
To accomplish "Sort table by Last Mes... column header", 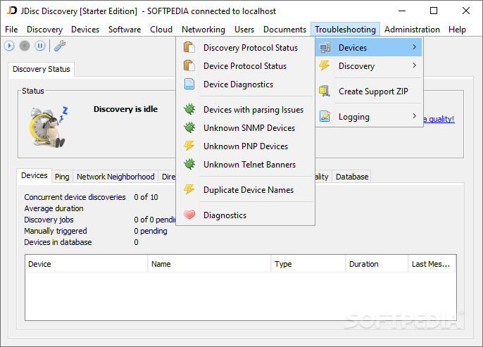I will pos(432,264).
